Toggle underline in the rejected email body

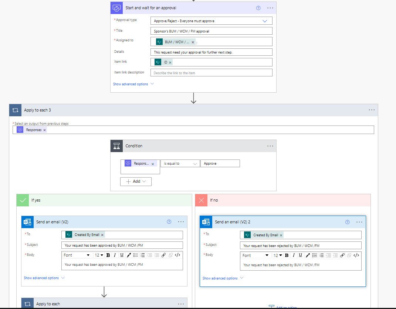pyautogui.click(x=300, y=255)
